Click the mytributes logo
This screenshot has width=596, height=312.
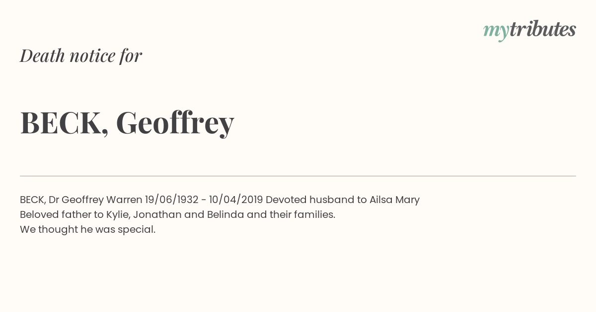point(529,30)
